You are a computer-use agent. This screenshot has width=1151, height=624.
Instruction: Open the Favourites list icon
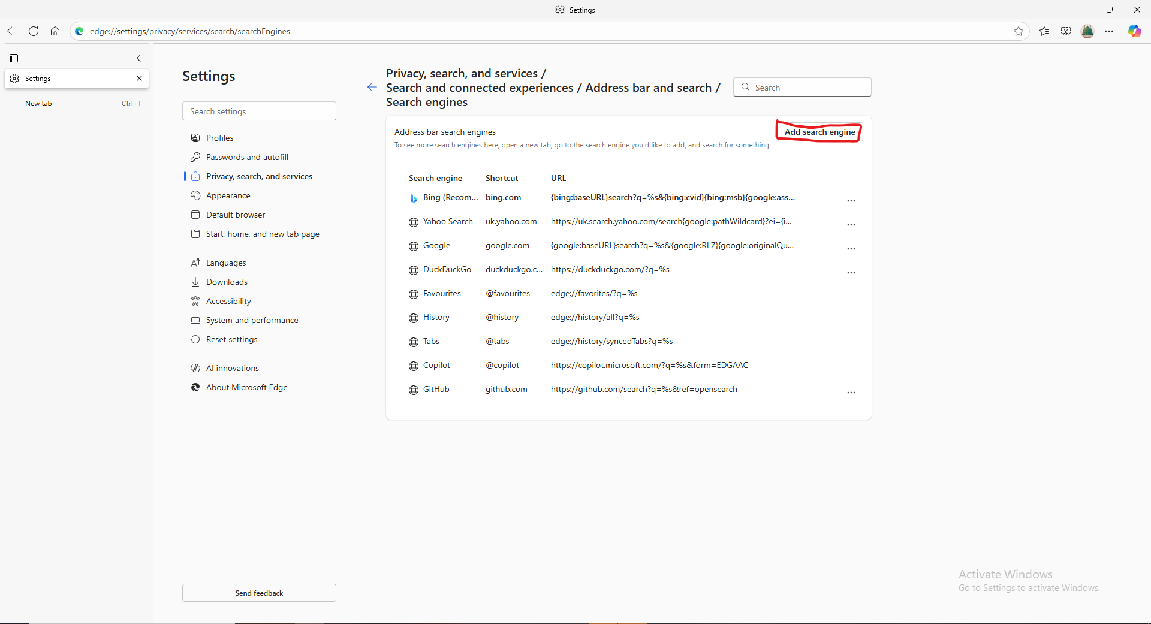click(1044, 31)
